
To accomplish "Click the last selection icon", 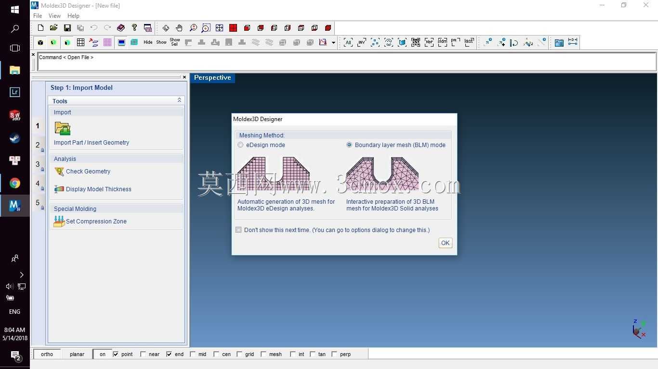I will 469,42.
